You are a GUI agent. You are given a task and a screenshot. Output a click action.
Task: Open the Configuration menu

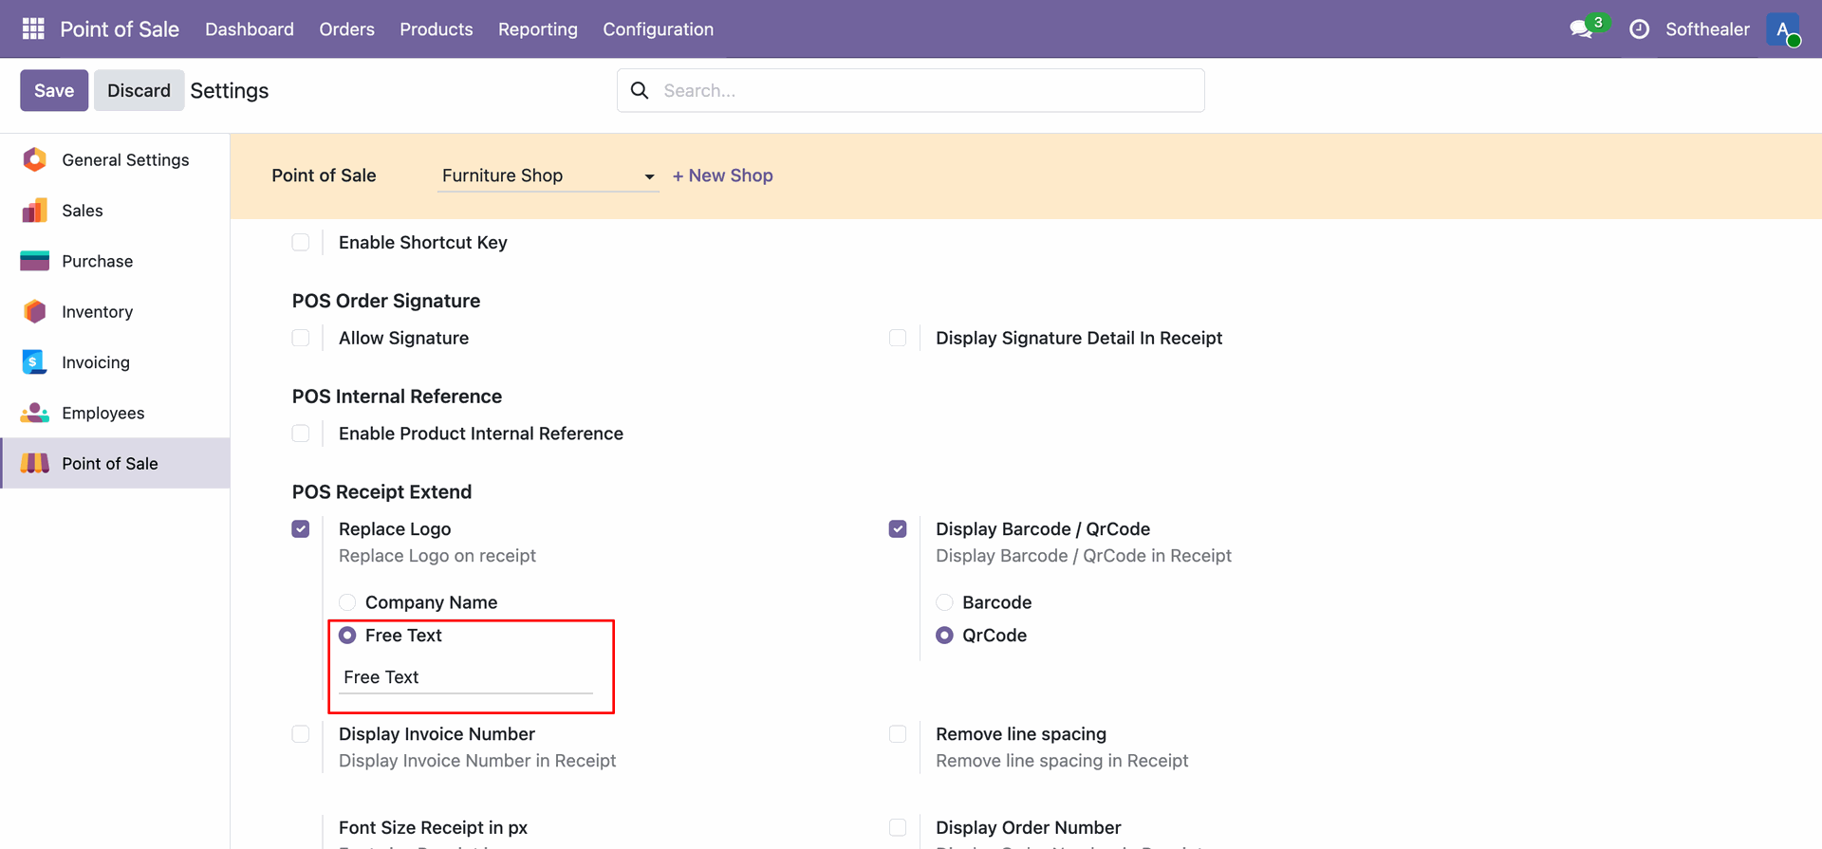(x=659, y=29)
